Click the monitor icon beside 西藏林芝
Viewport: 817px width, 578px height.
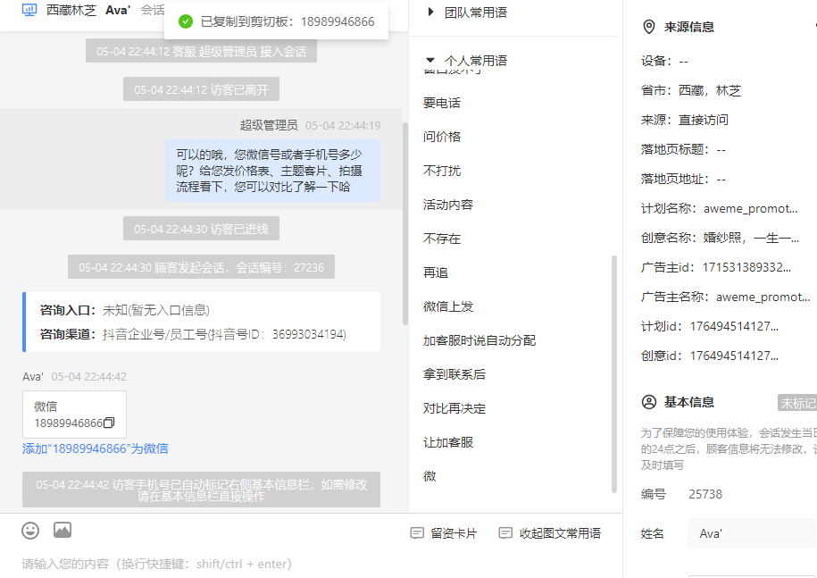click(29, 10)
